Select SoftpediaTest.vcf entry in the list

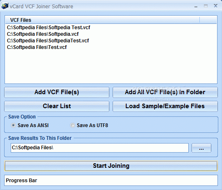[x=48, y=41]
